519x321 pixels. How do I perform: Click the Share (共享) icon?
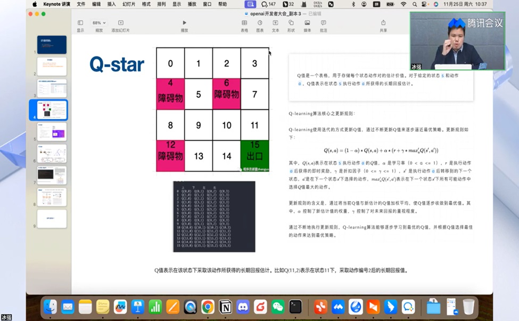383,23
